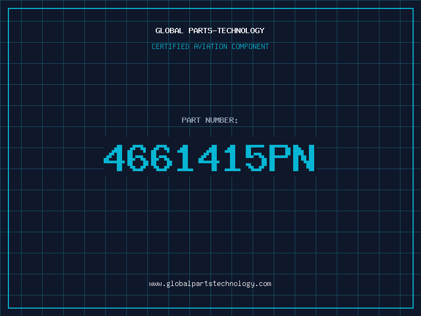Screen dimensions: 421x316
Task: Select the CERTIFIED AVIATION COMPONENT subtitle
Action: coord(210,46)
